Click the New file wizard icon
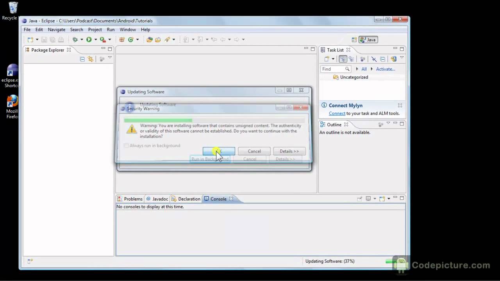This screenshot has width=500, height=281. 30,39
